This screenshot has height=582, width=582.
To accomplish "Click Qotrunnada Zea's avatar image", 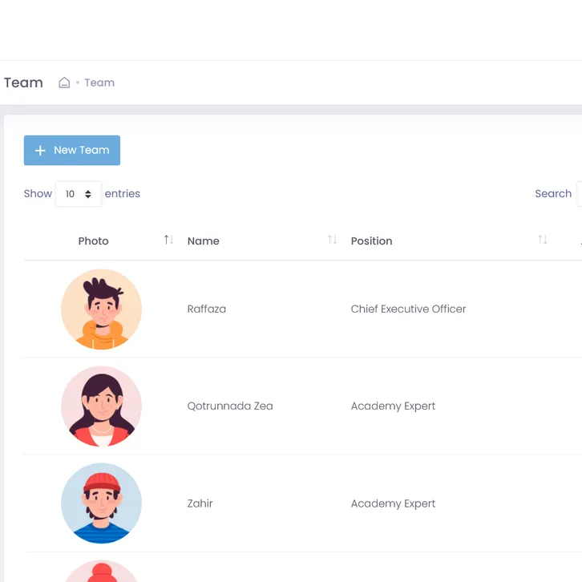I will tap(101, 406).
